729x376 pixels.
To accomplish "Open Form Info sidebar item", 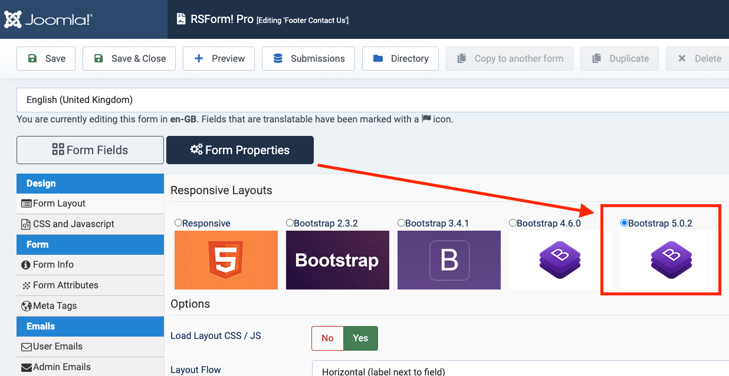I will 53,264.
